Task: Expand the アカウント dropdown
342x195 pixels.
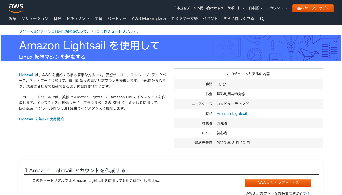Action: point(277,8)
